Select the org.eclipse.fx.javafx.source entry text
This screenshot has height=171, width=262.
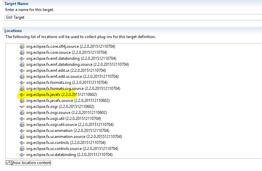[x=68, y=101]
